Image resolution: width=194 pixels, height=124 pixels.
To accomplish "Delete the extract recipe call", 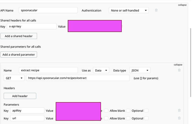I will pyautogui.click(x=179, y=70).
